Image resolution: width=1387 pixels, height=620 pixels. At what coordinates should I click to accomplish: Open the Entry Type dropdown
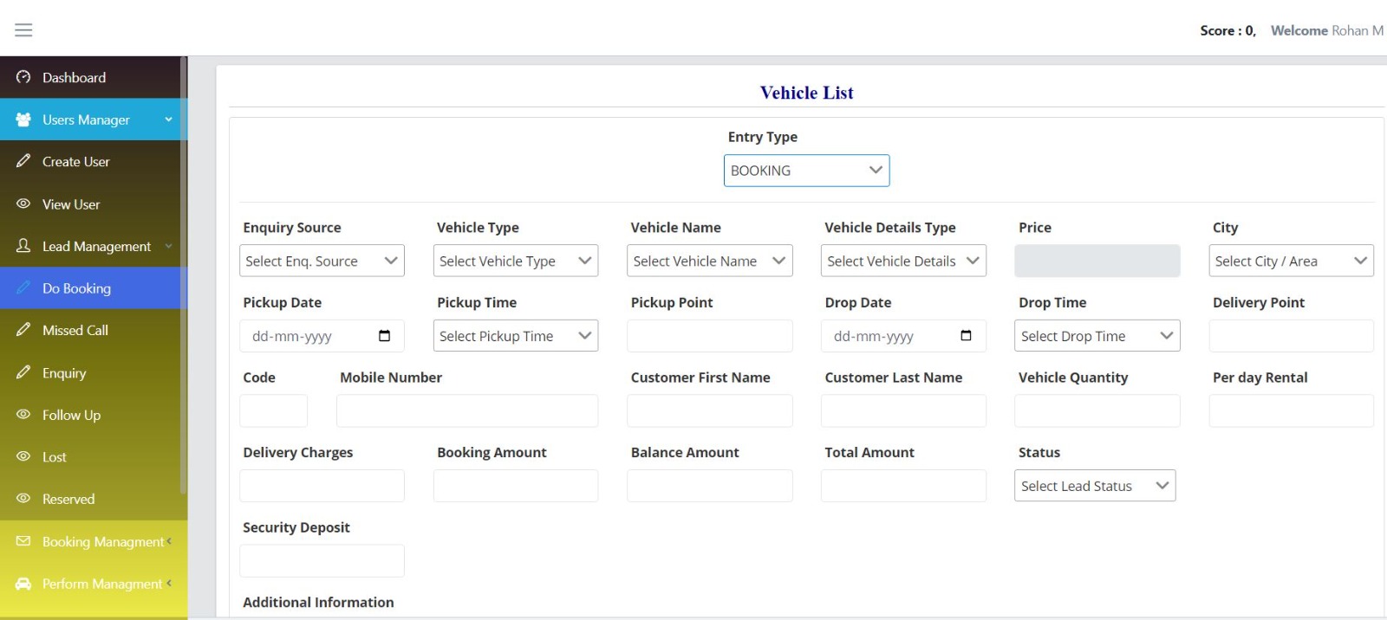(806, 171)
